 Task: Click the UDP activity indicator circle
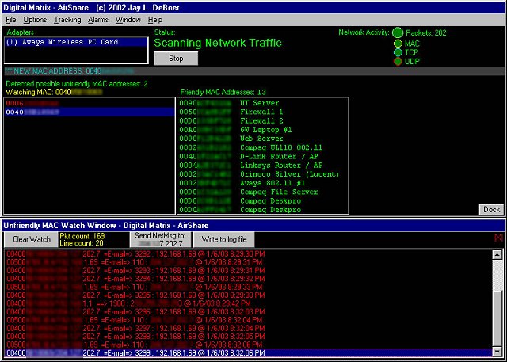point(398,62)
